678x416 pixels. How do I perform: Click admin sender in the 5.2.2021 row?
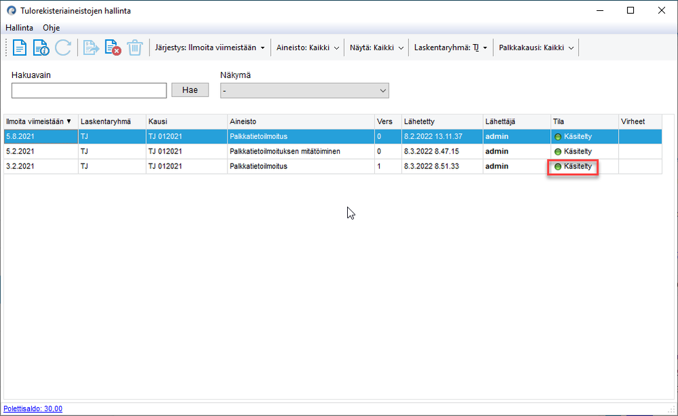click(x=497, y=151)
